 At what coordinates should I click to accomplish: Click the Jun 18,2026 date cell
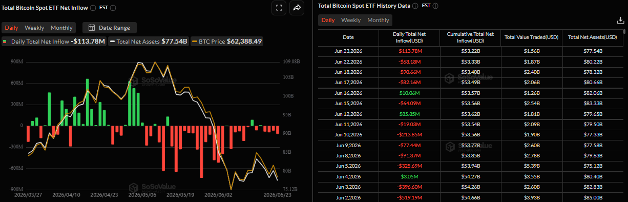pos(348,72)
